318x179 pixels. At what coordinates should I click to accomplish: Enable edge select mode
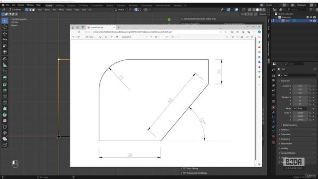pos(30,9)
